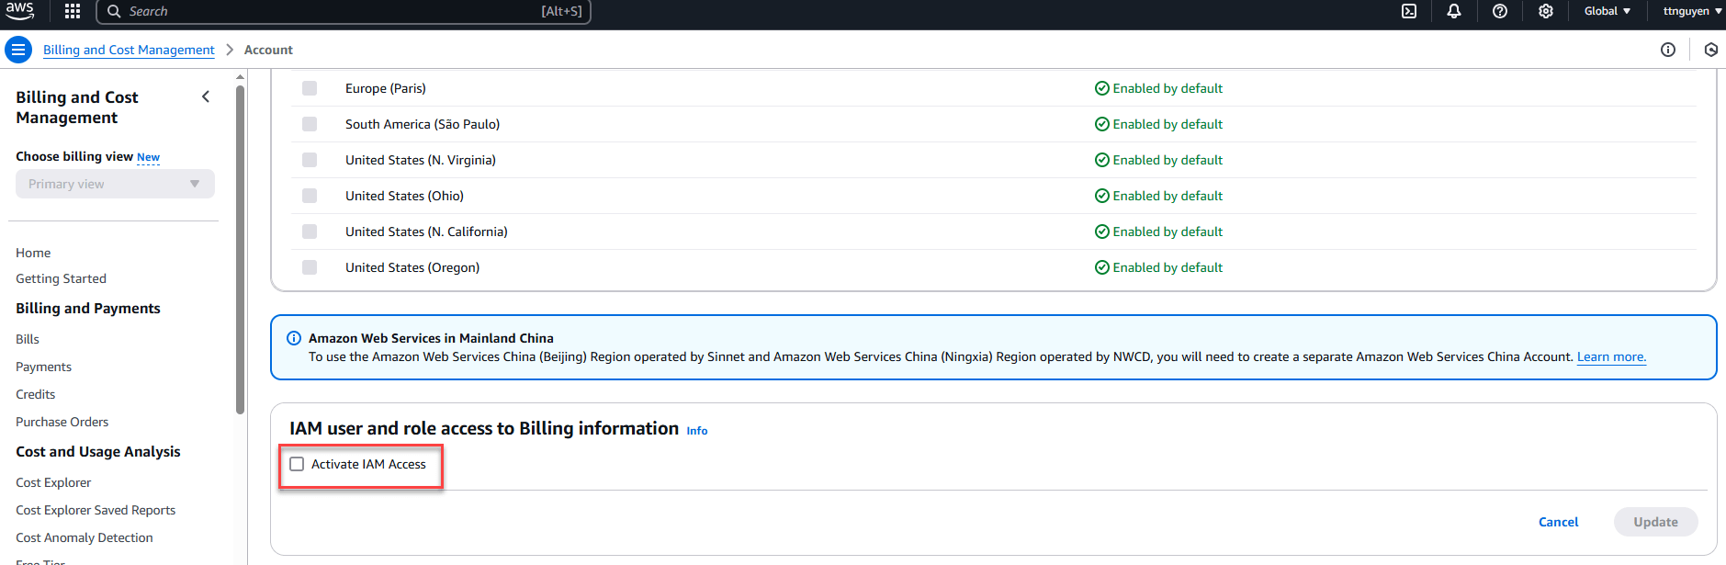Go to Bills in the sidebar

coord(28,339)
